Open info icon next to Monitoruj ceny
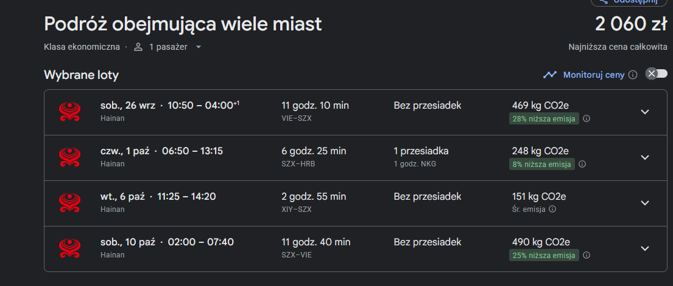This screenshot has width=673, height=286. 633,75
